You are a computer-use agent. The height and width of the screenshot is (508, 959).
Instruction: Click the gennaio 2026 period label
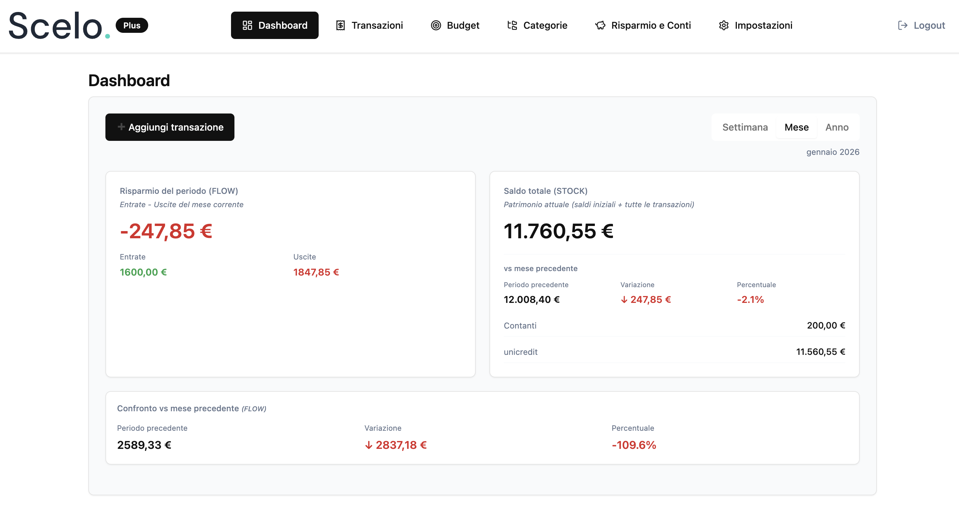point(833,152)
